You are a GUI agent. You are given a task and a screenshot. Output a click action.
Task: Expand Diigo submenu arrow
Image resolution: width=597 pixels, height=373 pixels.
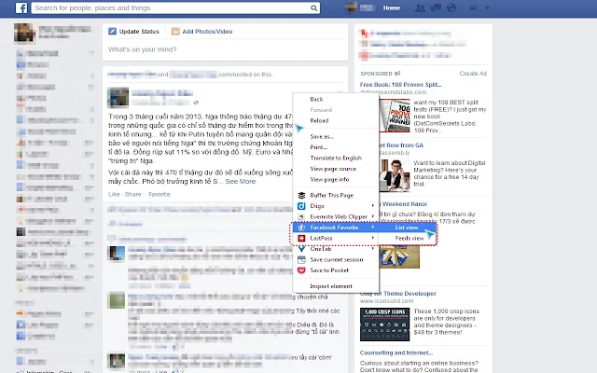coord(373,206)
